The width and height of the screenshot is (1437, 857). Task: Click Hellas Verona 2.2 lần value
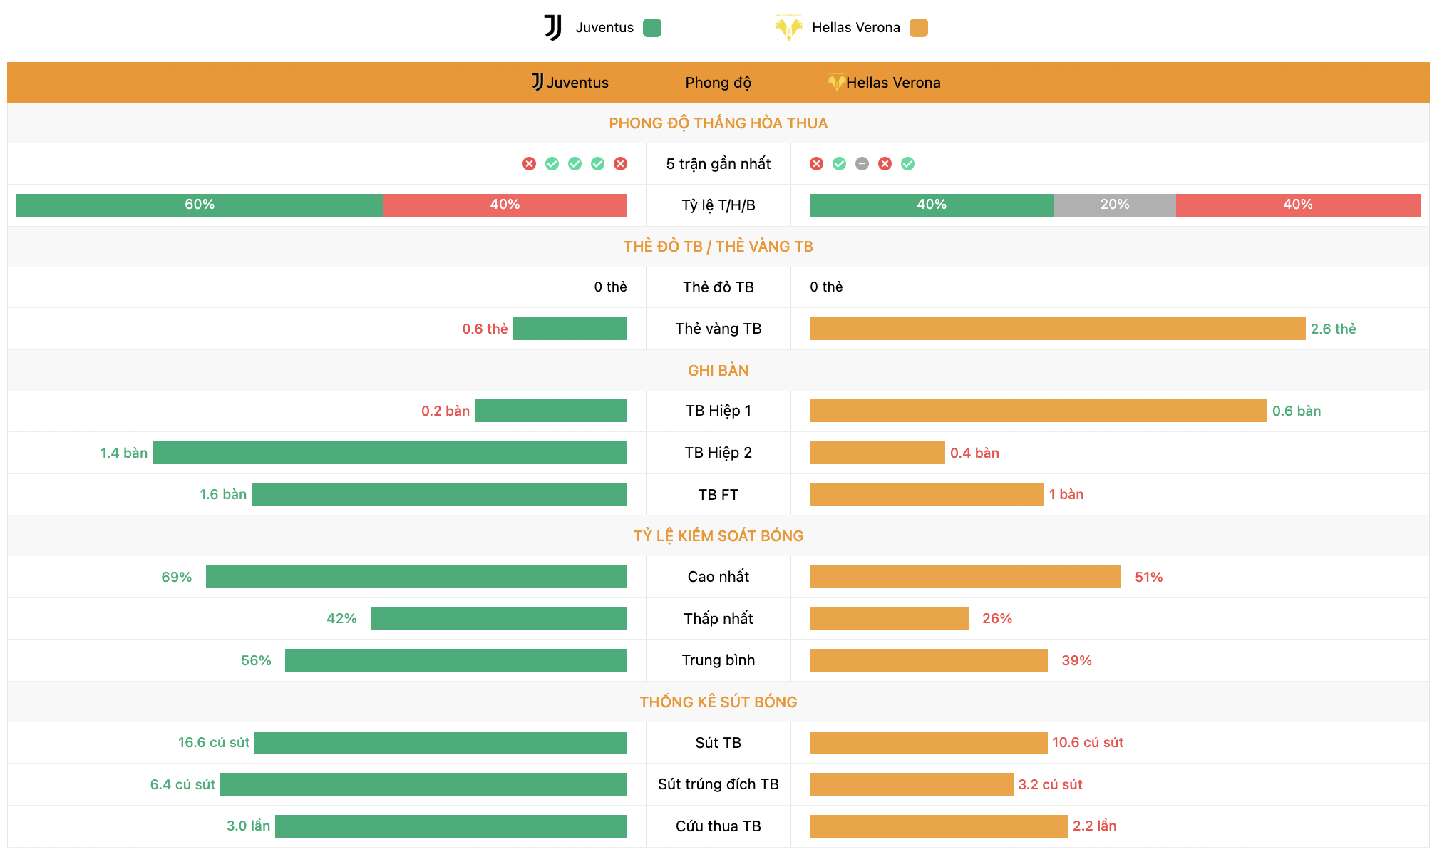point(1095,826)
